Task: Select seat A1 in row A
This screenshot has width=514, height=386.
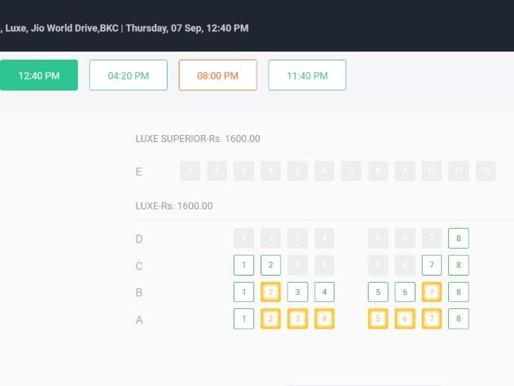Action: click(x=244, y=318)
